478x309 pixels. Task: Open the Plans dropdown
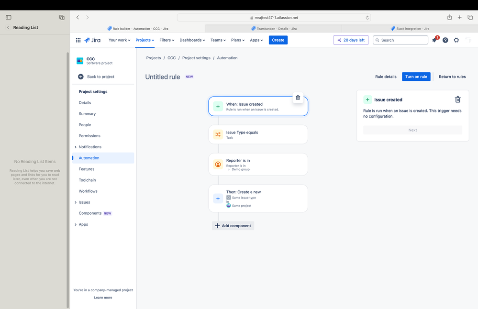point(238,40)
